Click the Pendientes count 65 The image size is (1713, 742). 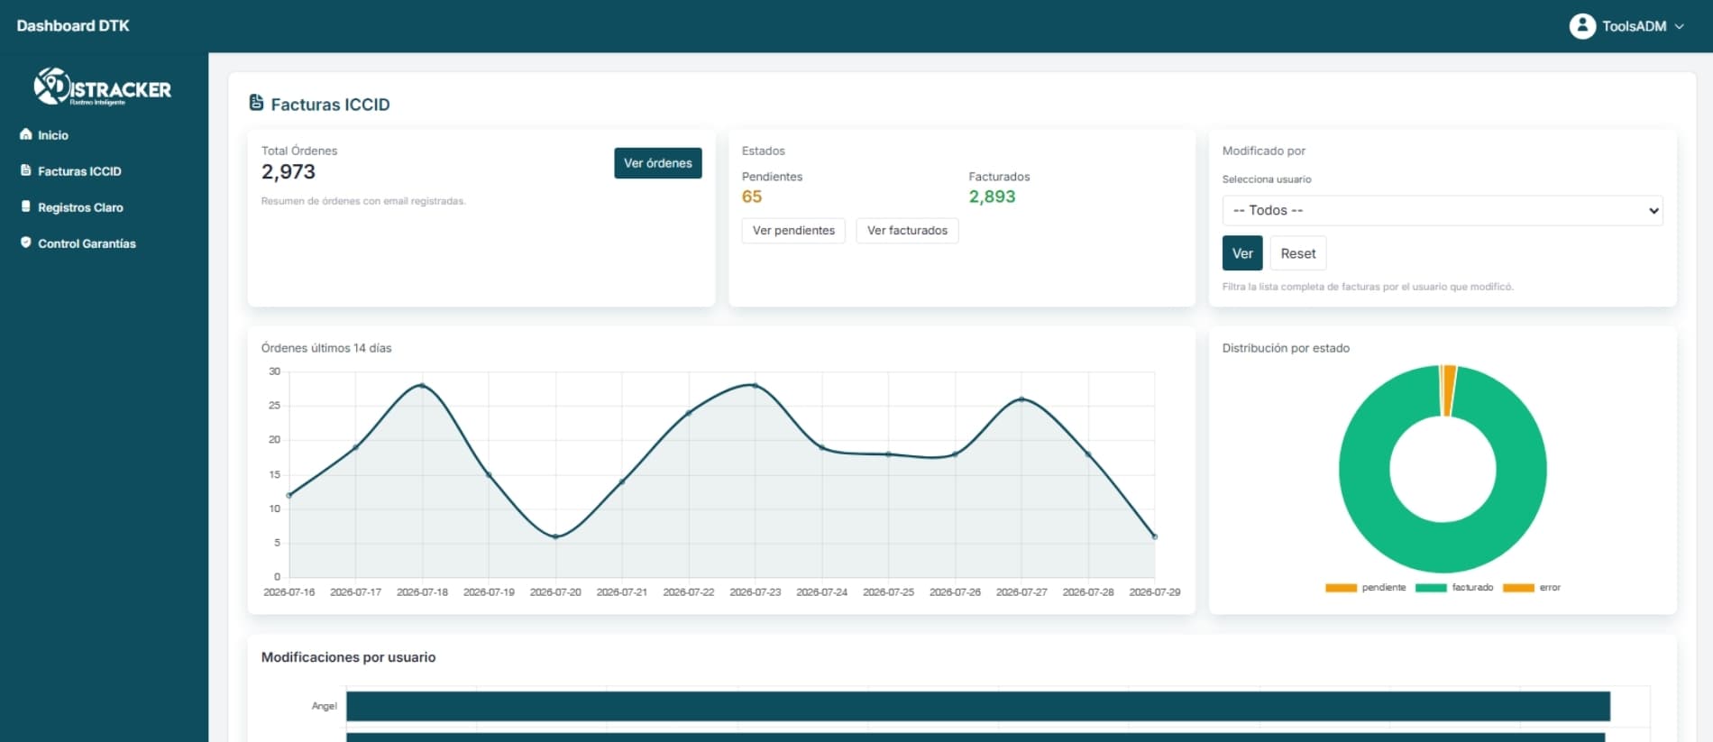[752, 197]
